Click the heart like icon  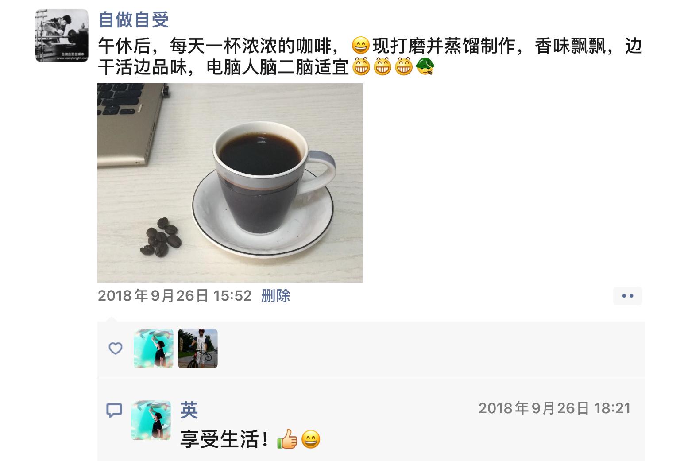tap(116, 349)
